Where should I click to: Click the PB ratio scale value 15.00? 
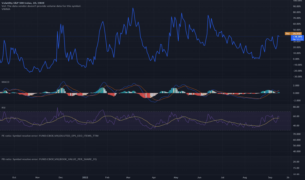[296, 168]
